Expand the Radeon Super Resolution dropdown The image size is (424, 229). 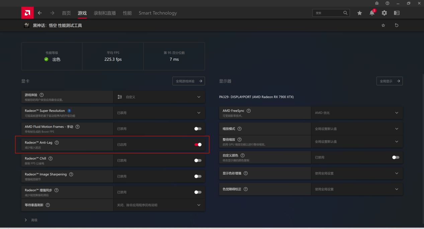[159, 113]
